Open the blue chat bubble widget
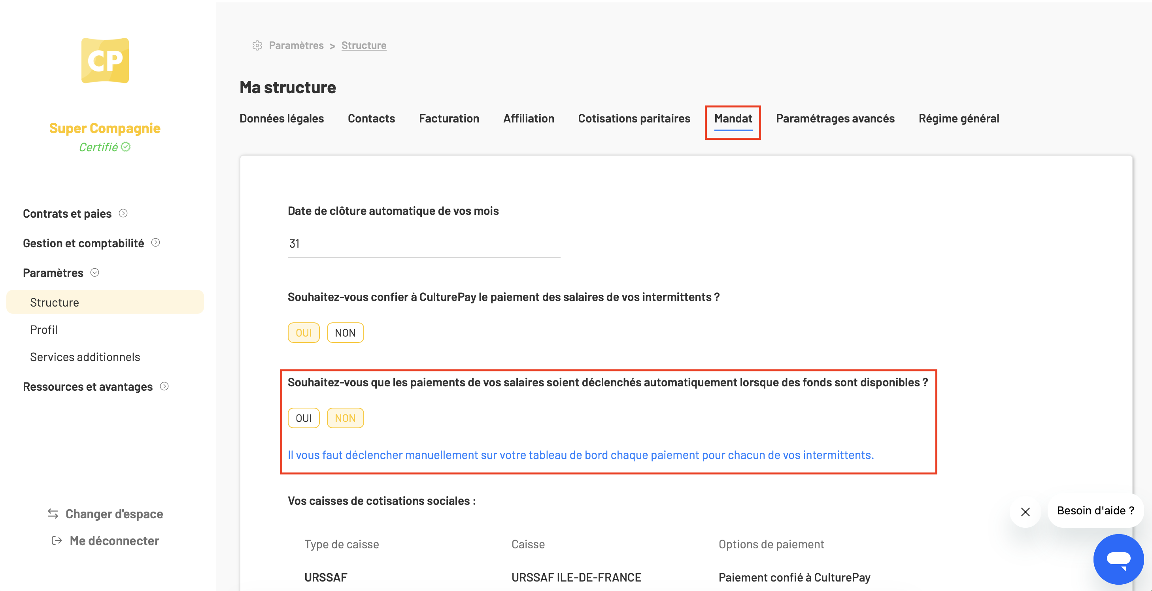1152x591 pixels. point(1118,559)
